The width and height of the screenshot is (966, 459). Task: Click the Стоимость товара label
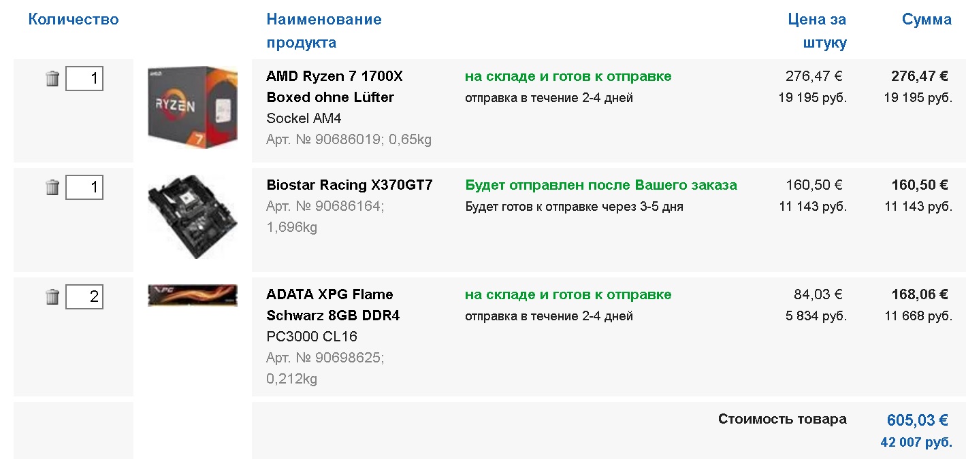pos(782,419)
